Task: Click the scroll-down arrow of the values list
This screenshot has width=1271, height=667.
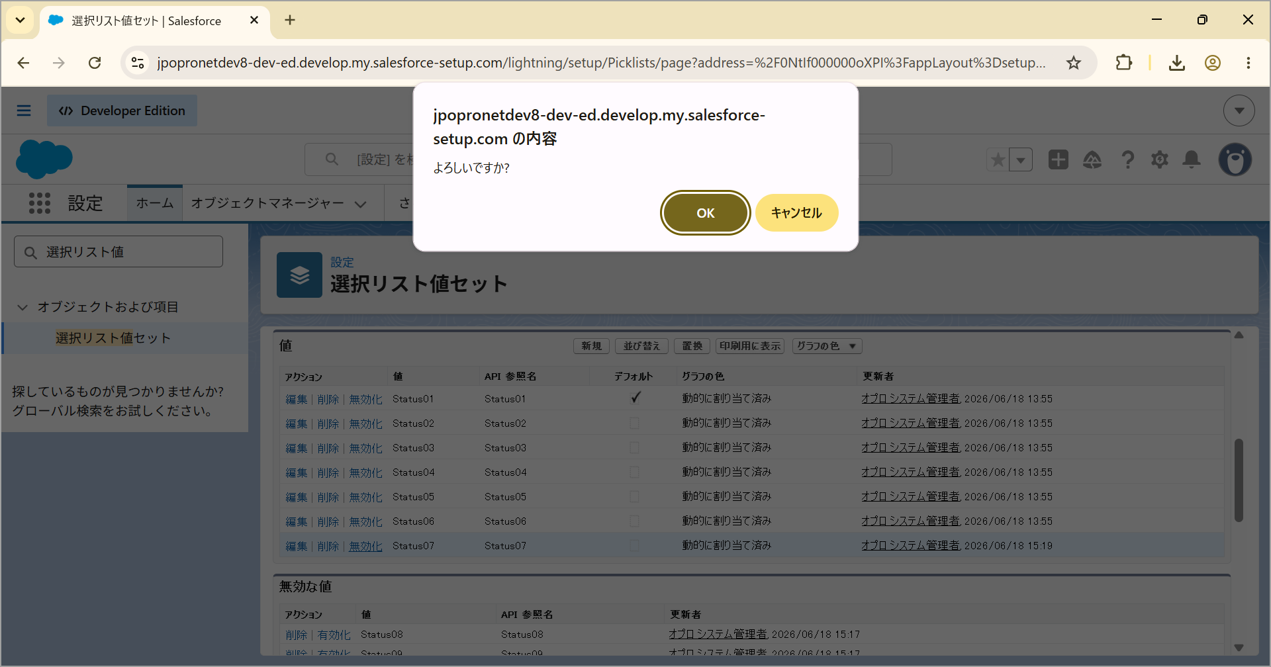Action: [x=1239, y=648]
